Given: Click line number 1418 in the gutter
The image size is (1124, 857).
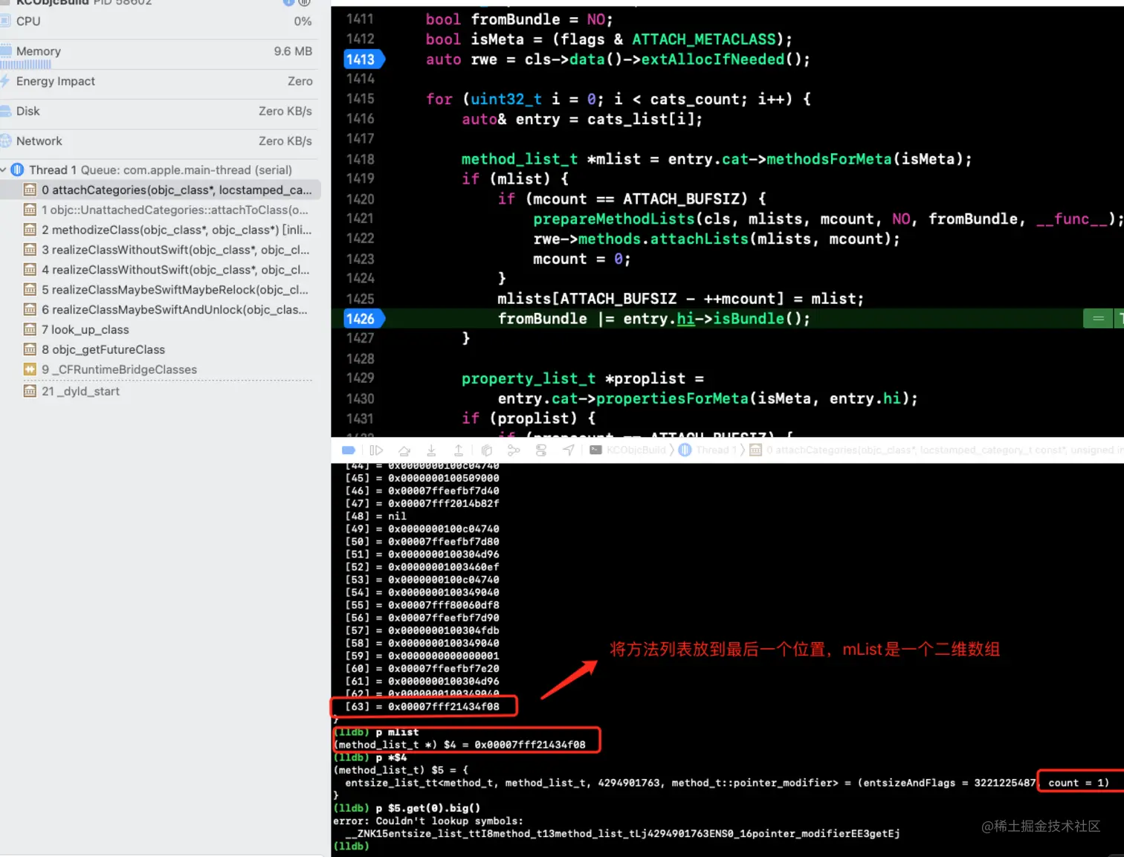Looking at the screenshot, I should [x=361, y=159].
